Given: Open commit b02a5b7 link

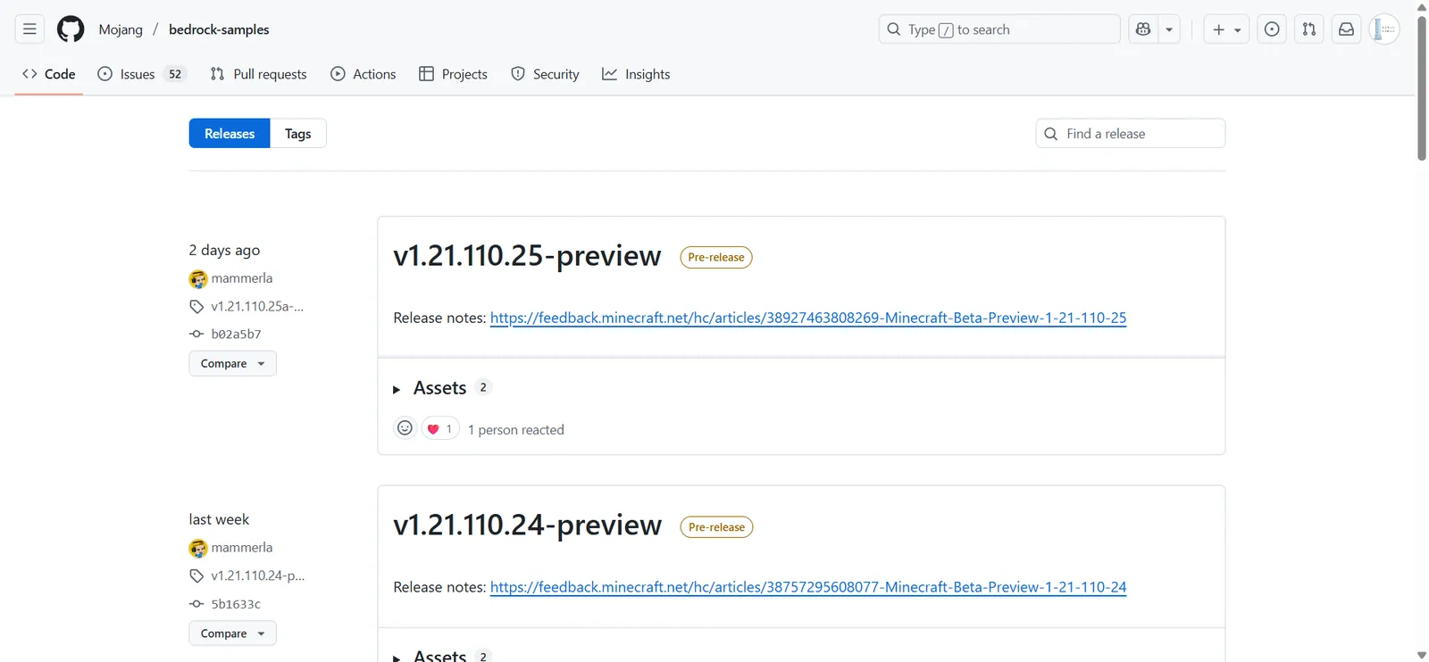Looking at the screenshot, I should click(236, 334).
